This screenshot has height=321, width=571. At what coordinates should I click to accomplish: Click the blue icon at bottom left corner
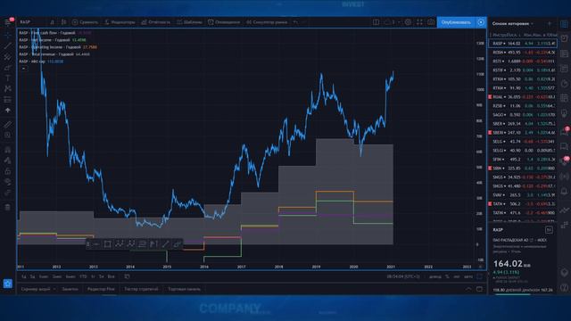click(8, 284)
